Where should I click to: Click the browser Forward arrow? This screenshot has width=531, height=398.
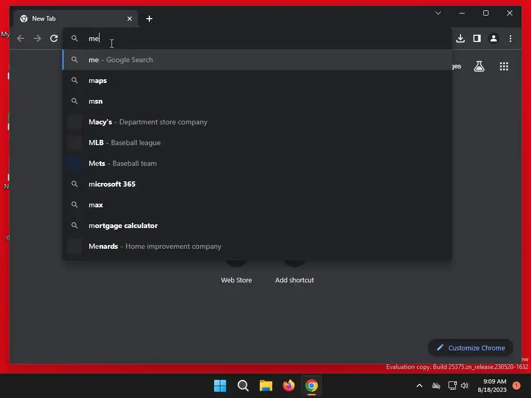(x=37, y=38)
